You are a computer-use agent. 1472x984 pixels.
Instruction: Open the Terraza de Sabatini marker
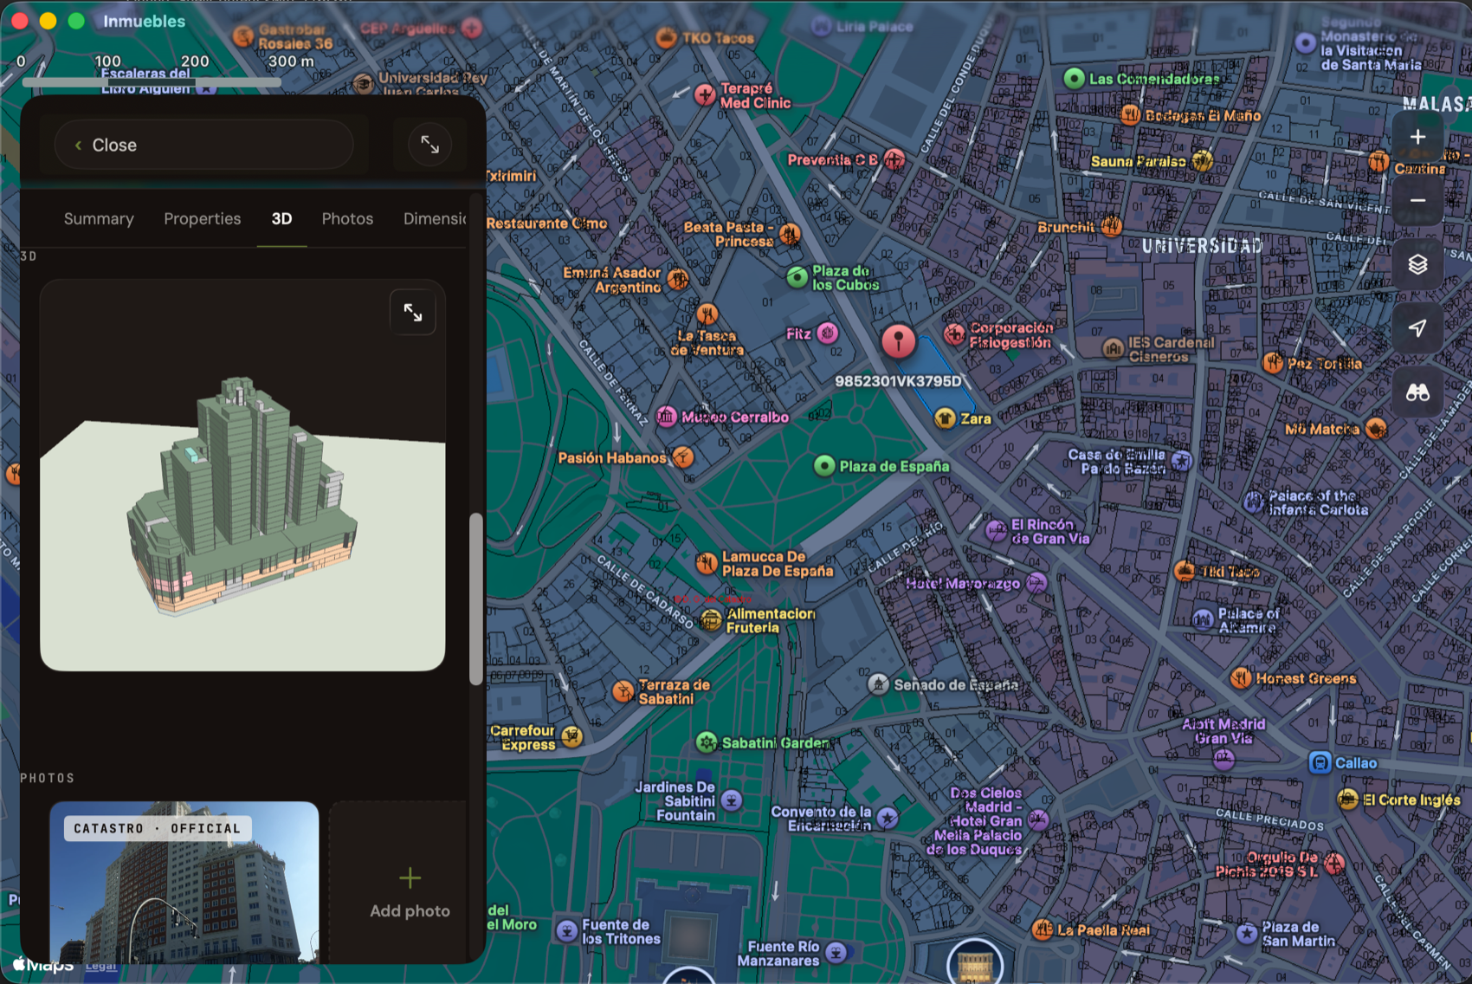623,691
